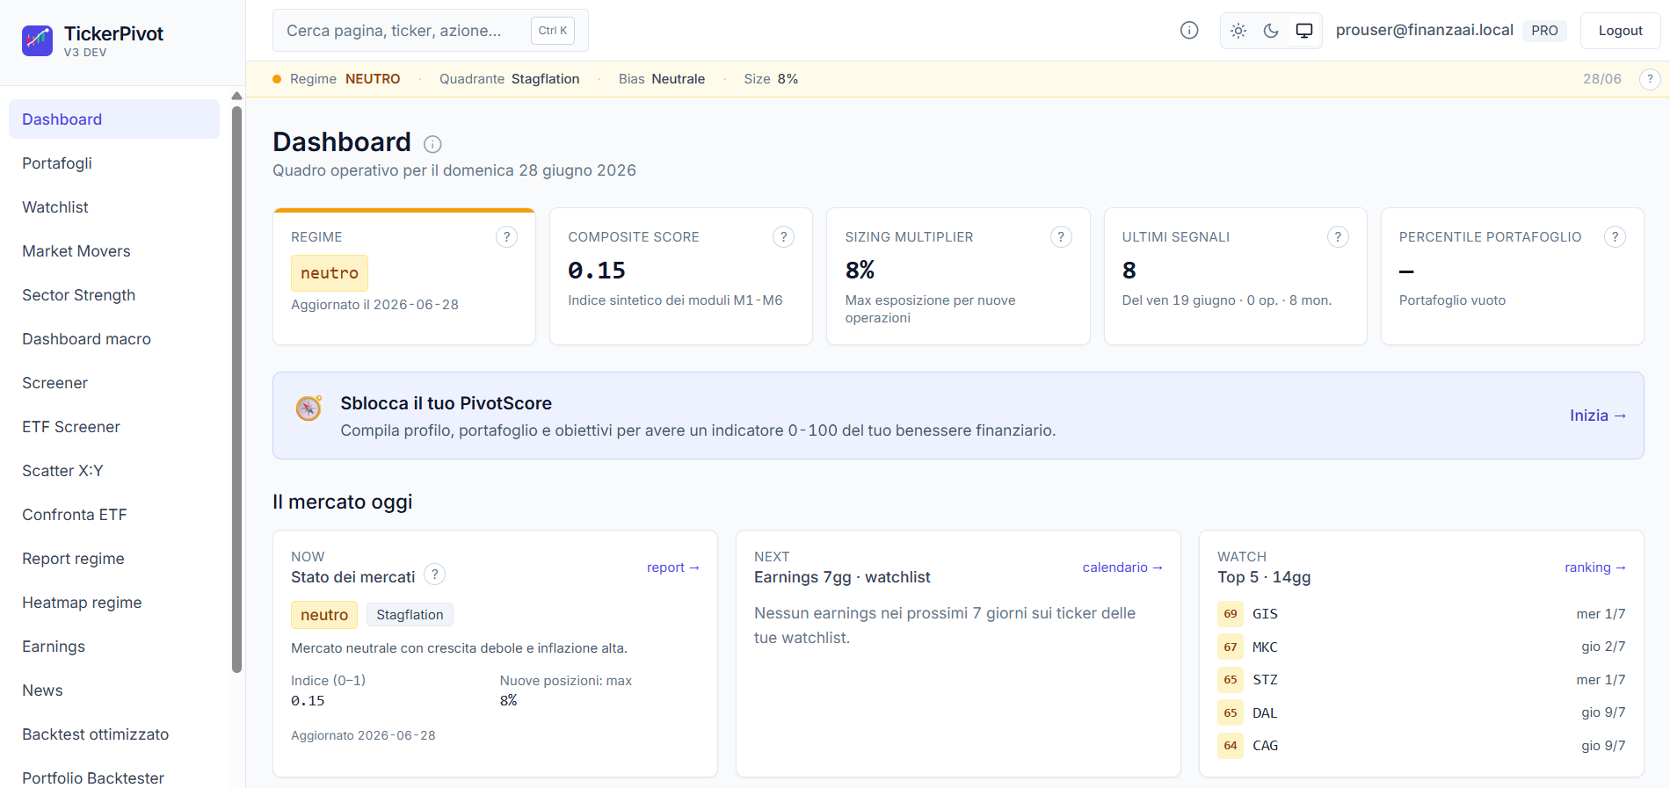Show help for PERCENTILE PORTAFOGLIO card
1670x788 pixels.
coord(1615,236)
